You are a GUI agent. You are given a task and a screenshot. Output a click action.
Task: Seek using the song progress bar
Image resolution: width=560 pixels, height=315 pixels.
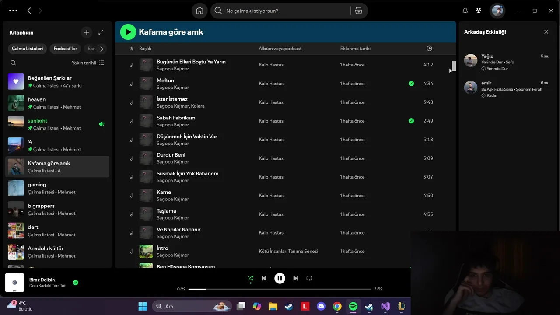[x=280, y=289]
